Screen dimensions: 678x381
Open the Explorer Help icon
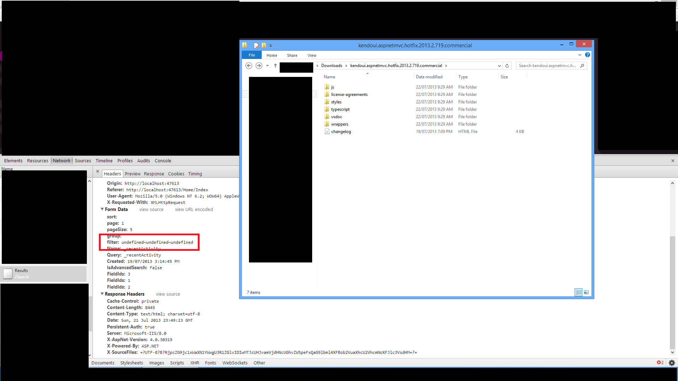tap(588, 55)
